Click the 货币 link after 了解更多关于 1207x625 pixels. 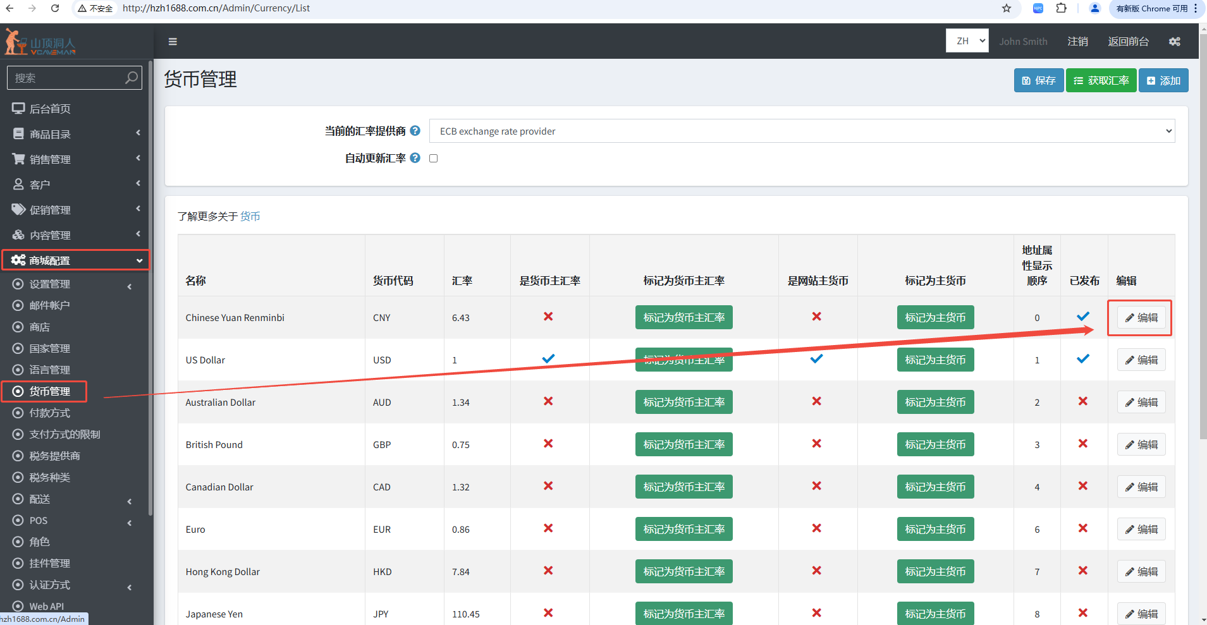point(250,216)
